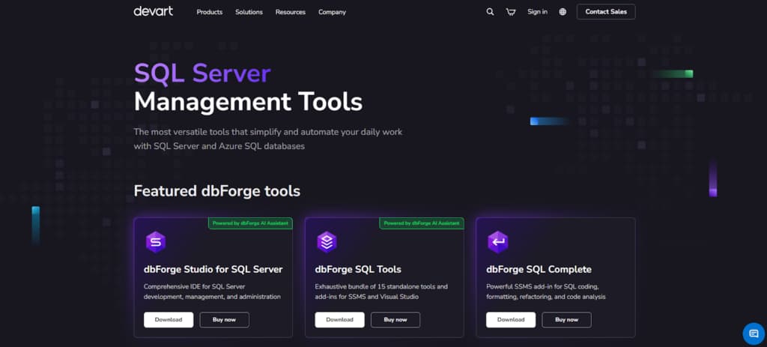Screen dimensions: 767x347
Task: Click the Contact Sales button
Action: coord(606,12)
